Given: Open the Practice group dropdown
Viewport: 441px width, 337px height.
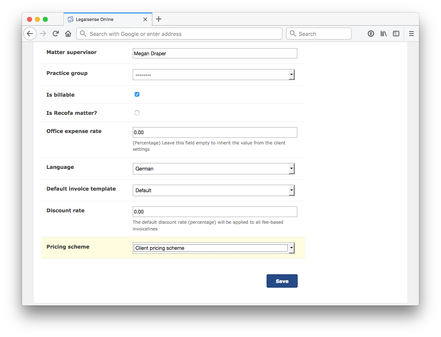Looking at the screenshot, I should (213, 75).
